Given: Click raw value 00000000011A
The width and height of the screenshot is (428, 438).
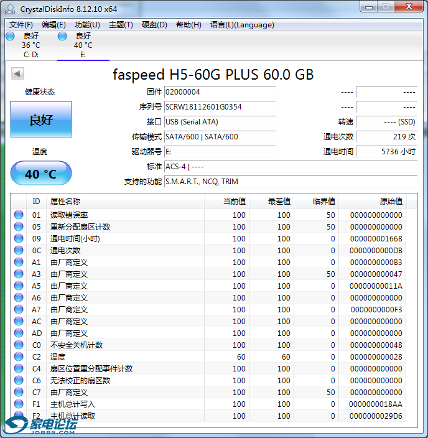Looking at the screenshot, I should tap(376, 286).
